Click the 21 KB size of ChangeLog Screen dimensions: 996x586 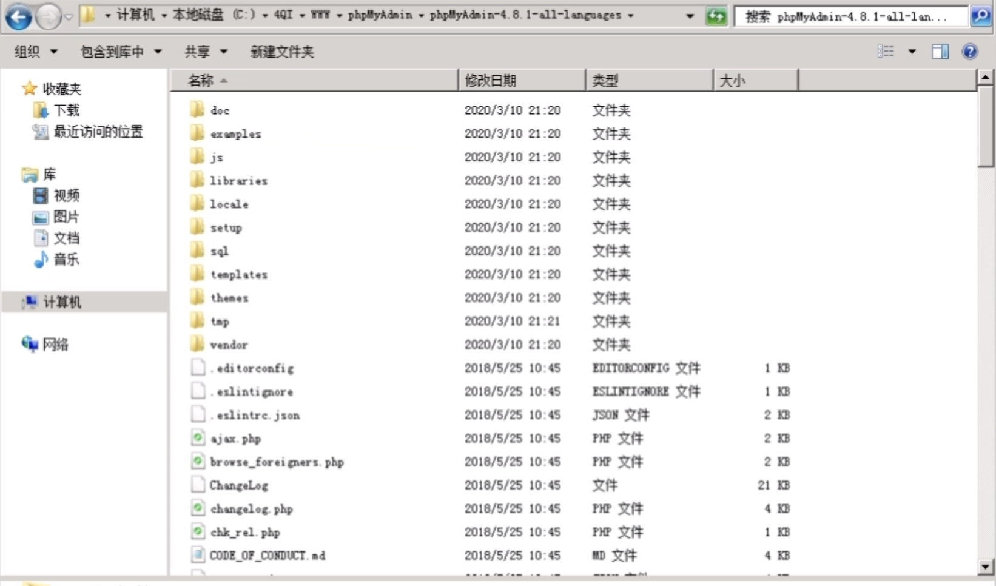(x=773, y=485)
